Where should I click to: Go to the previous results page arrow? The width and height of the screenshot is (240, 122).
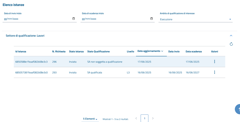pyautogui.click(x=136, y=118)
